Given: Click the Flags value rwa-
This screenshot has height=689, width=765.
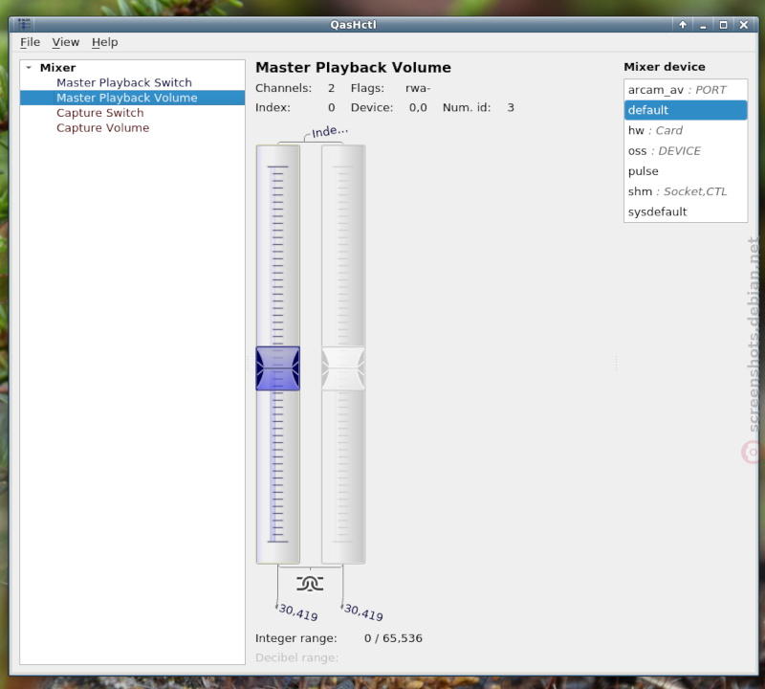Looking at the screenshot, I should click(x=418, y=88).
